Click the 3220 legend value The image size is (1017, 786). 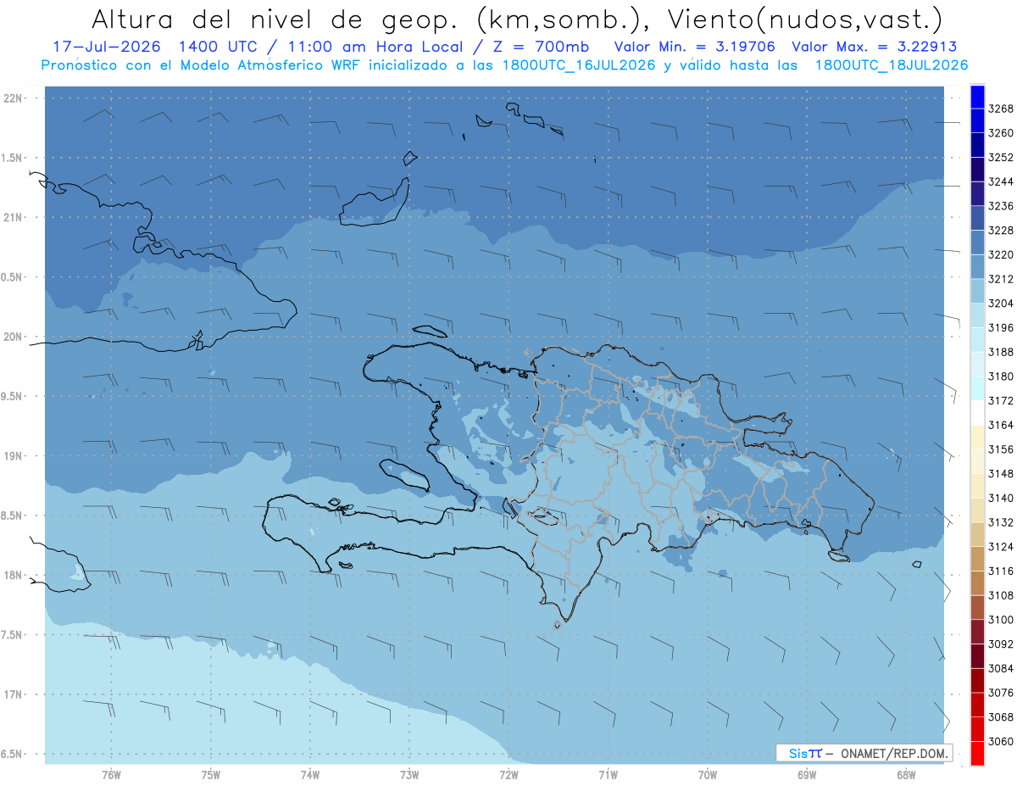(x=1001, y=254)
